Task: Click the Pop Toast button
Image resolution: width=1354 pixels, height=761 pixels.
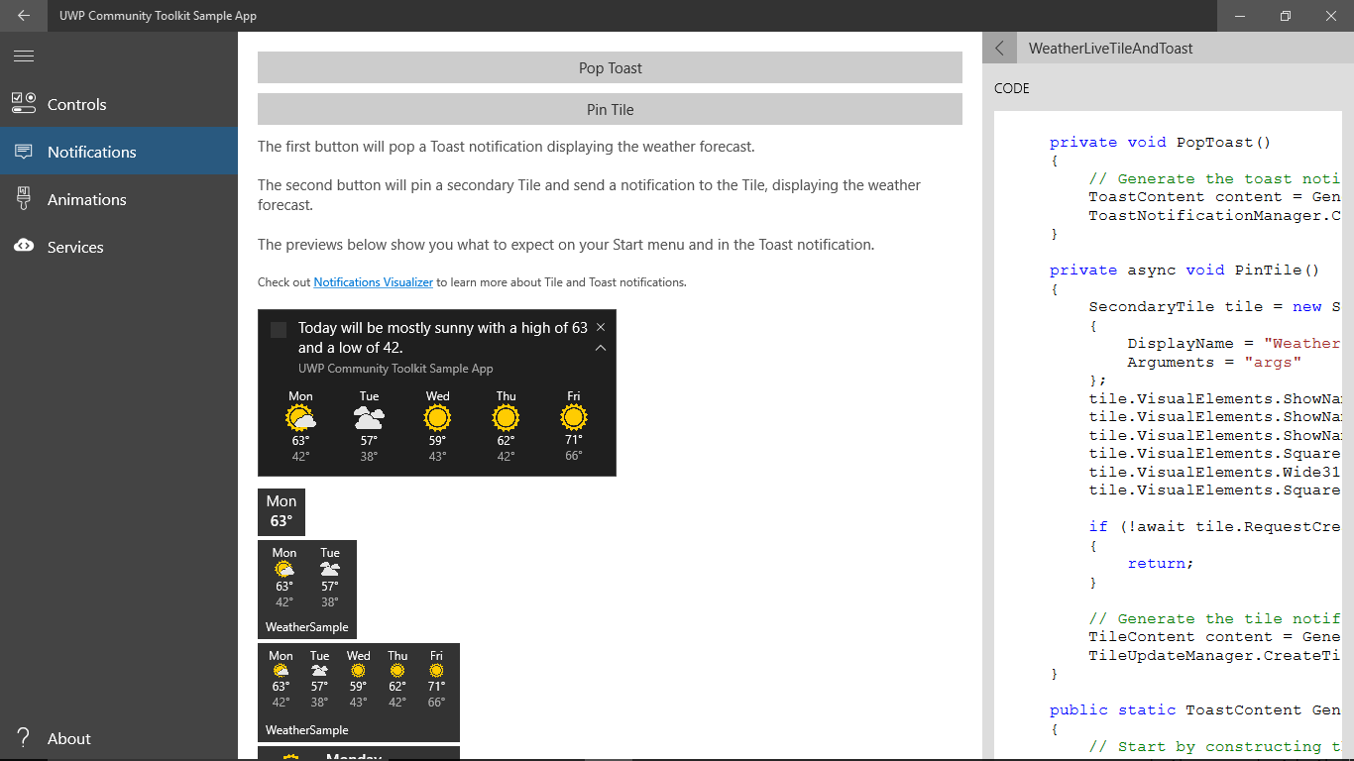Action: pos(609,66)
